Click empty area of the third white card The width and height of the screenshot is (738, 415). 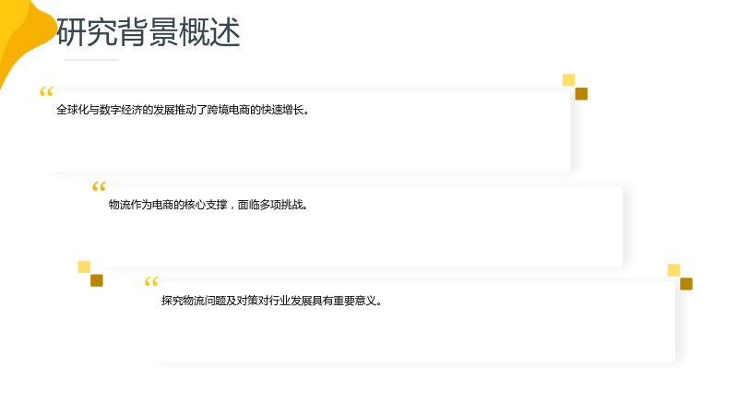(x=414, y=337)
